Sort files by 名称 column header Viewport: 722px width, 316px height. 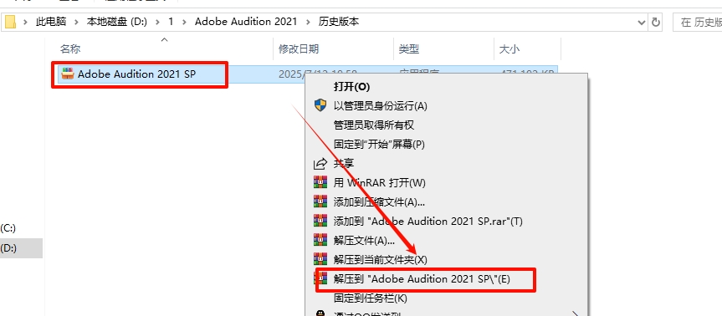70,49
